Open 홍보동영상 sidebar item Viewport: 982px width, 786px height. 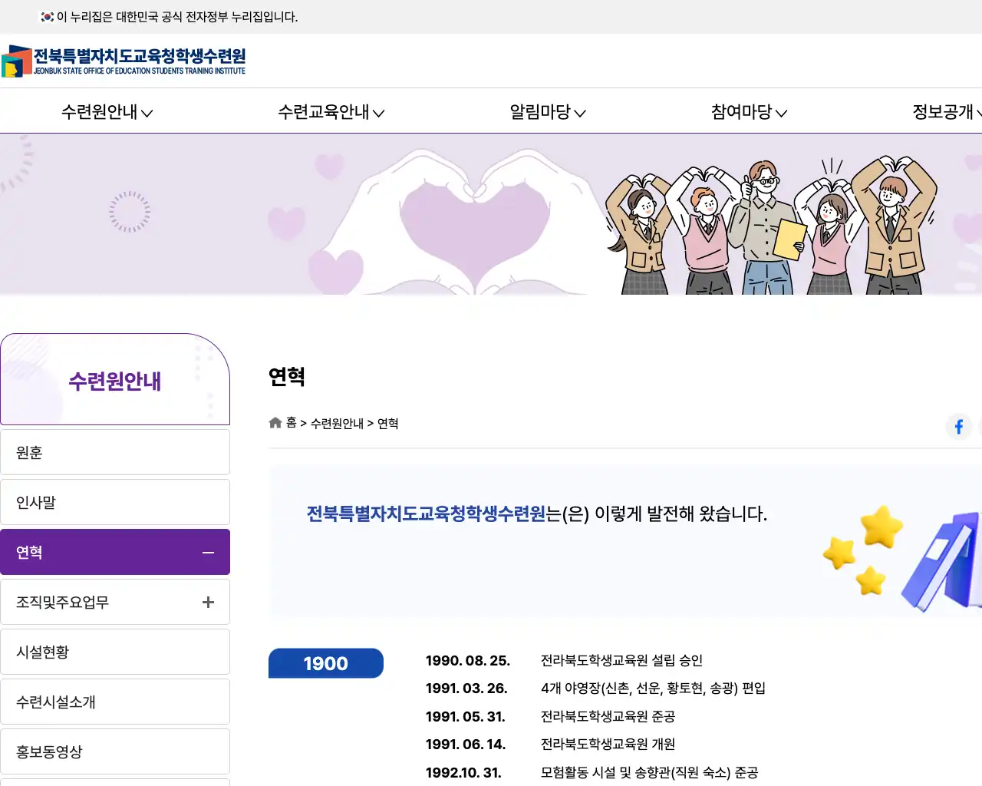tap(115, 752)
